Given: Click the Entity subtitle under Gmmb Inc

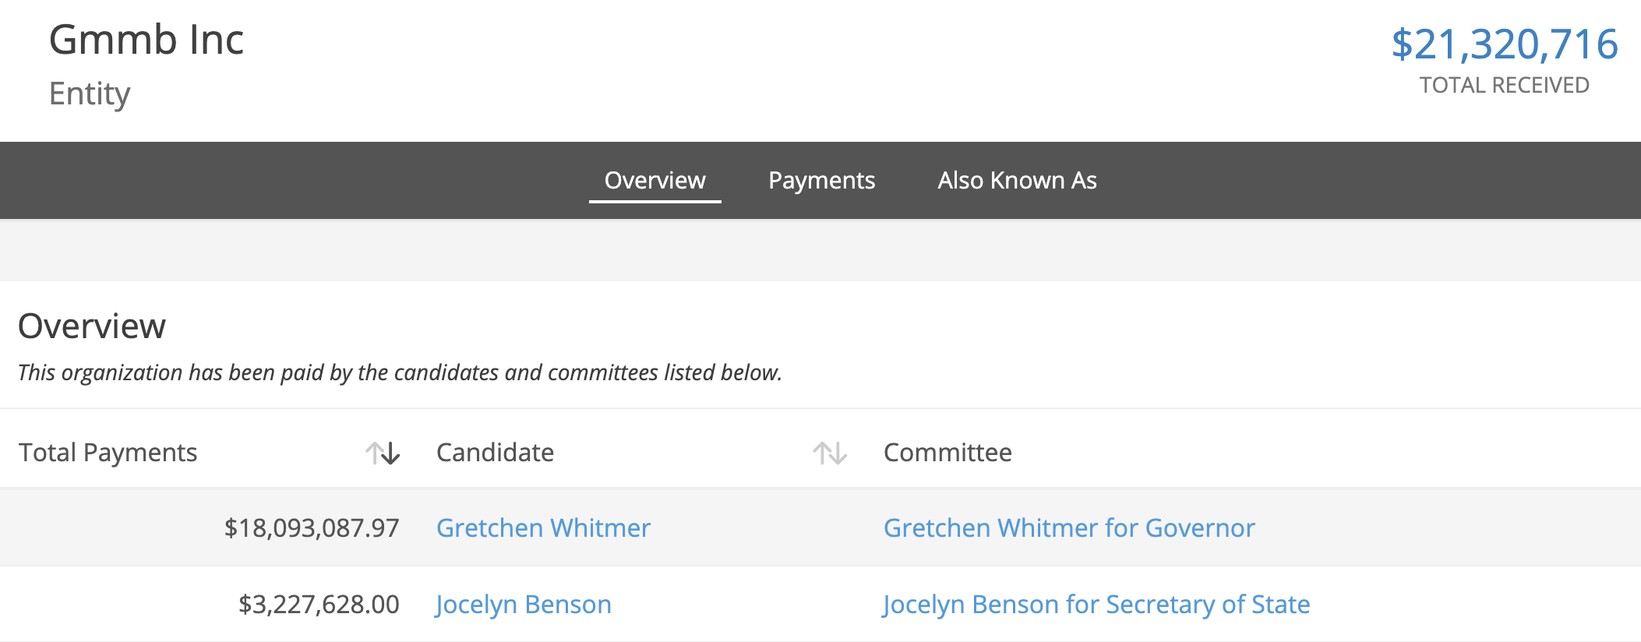Looking at the screenshot, I should 90,93.
